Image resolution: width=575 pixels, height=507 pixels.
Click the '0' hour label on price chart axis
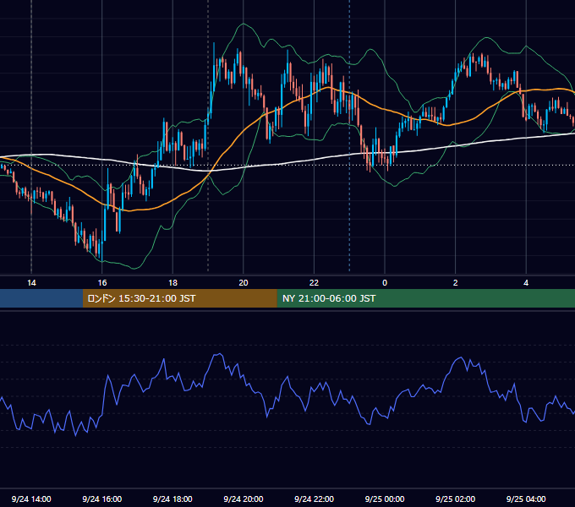(385, 283)
